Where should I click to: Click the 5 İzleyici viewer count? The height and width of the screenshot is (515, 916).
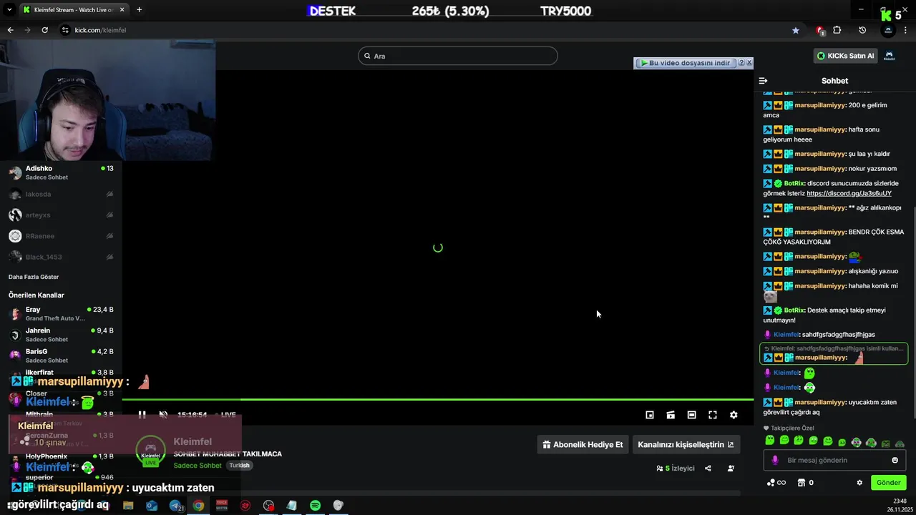pos(676,469)
